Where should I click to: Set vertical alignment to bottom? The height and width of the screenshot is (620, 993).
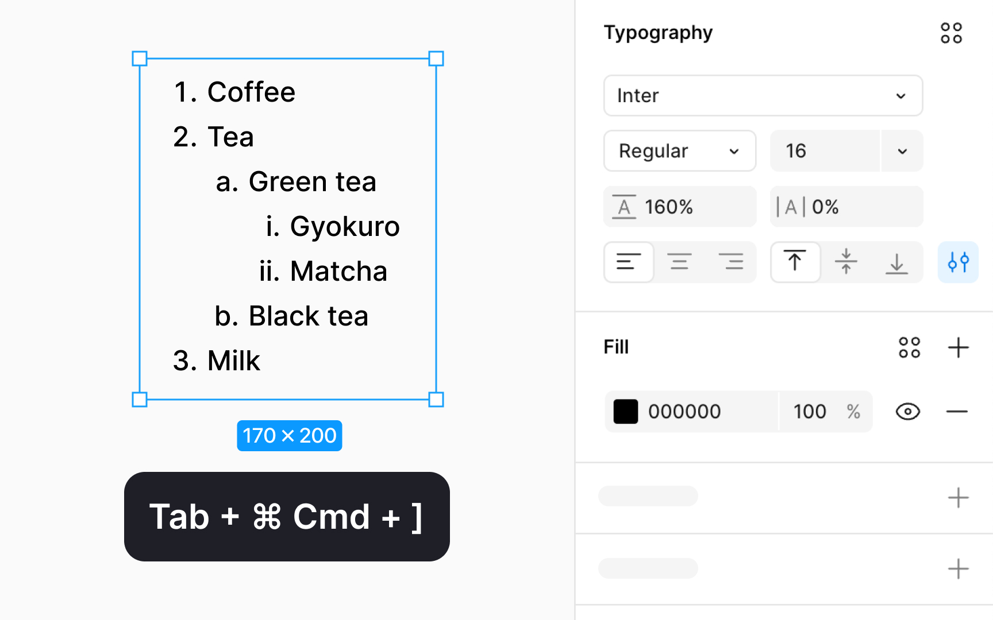pyautogui.click(x=896, y=262)
